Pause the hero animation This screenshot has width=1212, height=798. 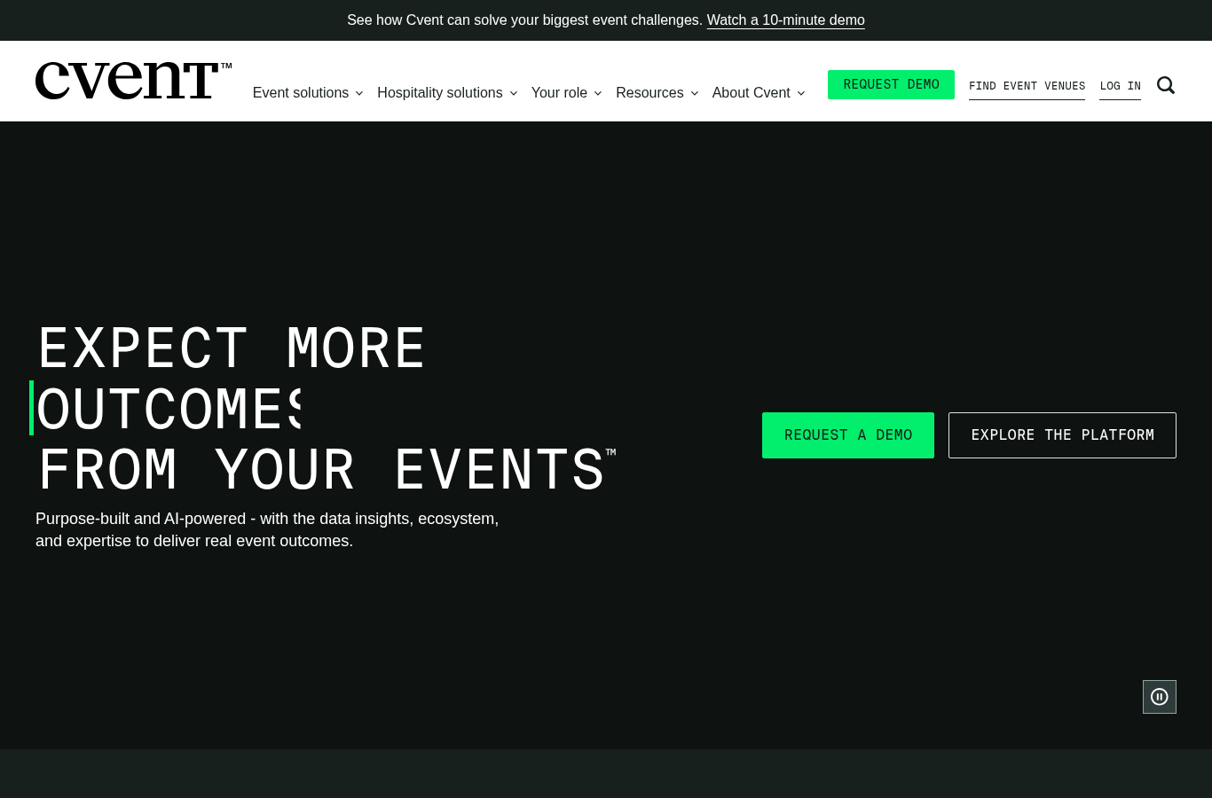tap(1160, 697)
